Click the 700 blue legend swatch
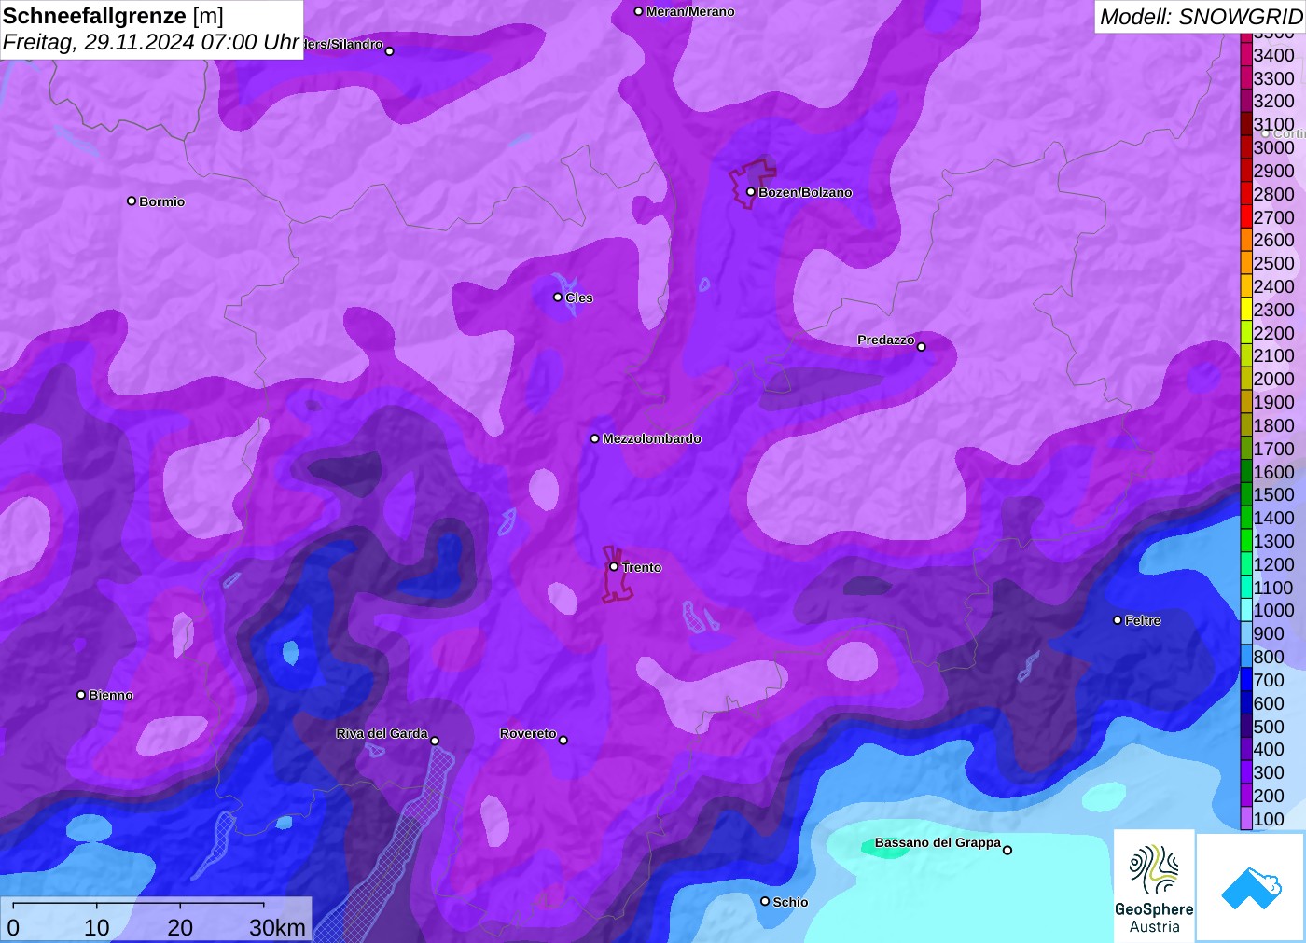 [x=1246, y=680]
